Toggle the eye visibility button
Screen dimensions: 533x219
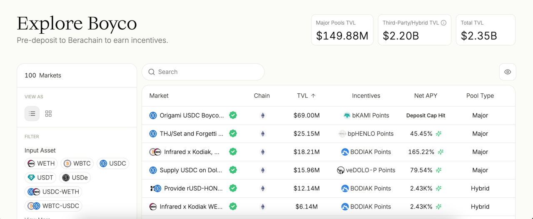pyautogui.click(x=507, y=72)
